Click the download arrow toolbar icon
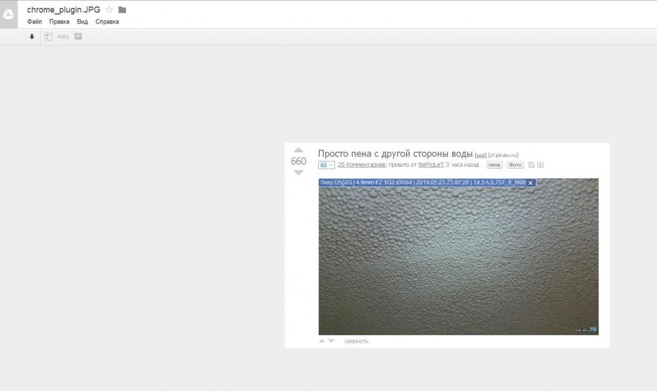Image resolution: width=657 pixels, height=391 pixels. tap(32, 37)
